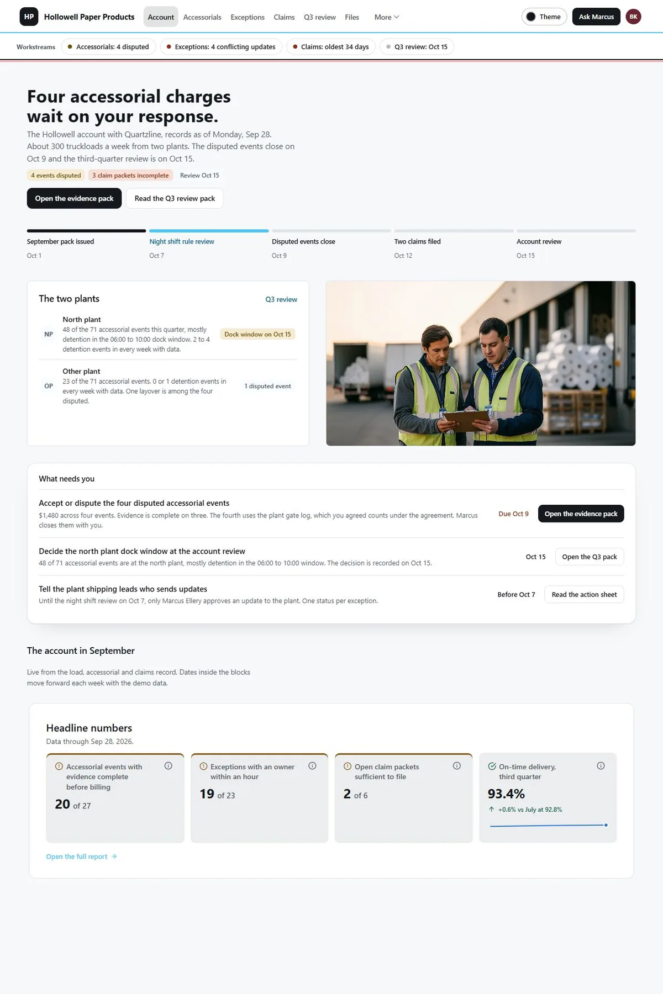Click the Review Oct 15 tag

click(x=199, y=175)
